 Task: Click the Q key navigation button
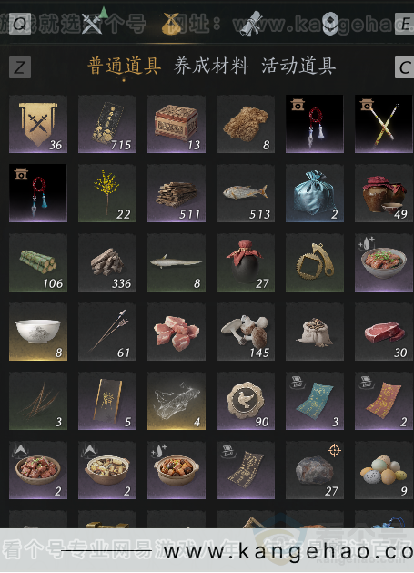coord(20,24)
